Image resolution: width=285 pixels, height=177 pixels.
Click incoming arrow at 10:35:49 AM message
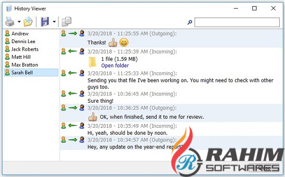(73, 125)
